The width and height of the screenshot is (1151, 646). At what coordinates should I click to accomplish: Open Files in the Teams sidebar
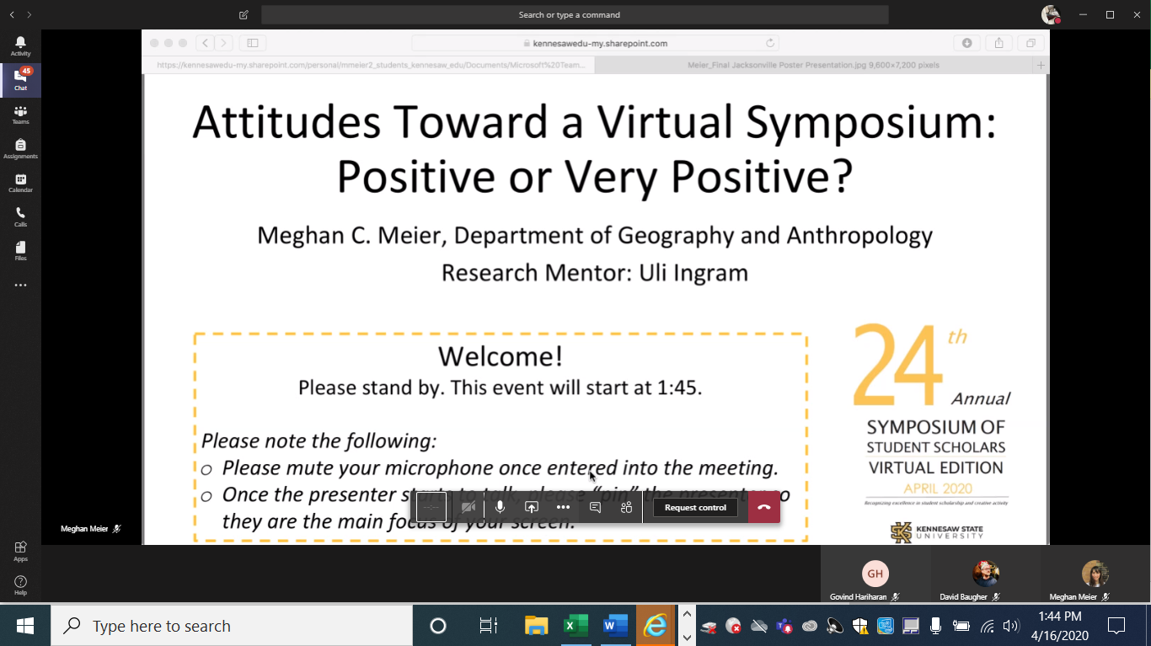click(x=20, y=251)
